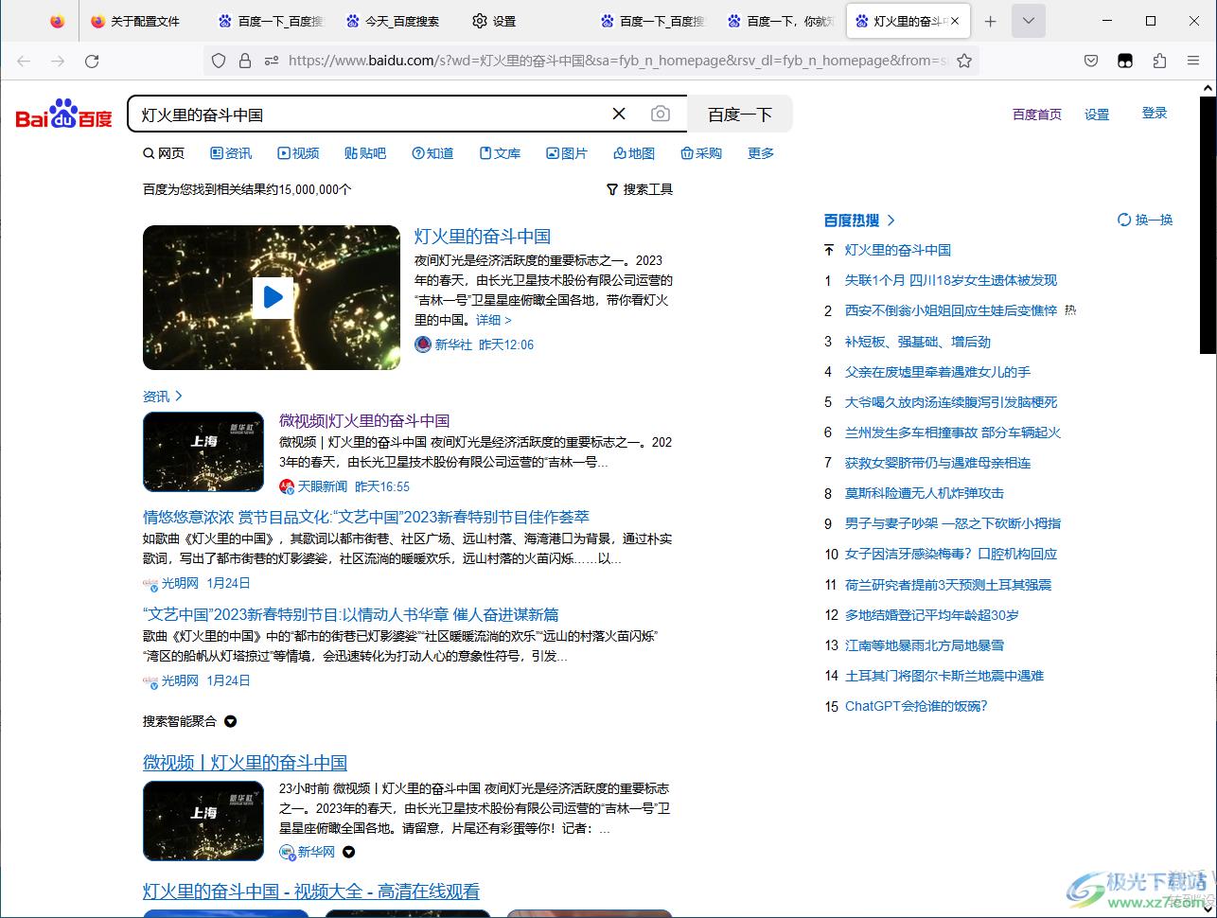The height and width of the screenshot is (918, 1217).
Task: Open hot search 莫斯科险遭无人机炸弹攻击
Action: coord(925,493)
